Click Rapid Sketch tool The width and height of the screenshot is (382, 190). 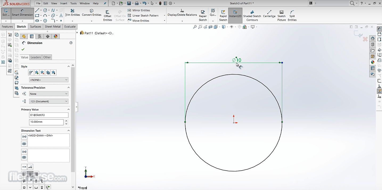pos(223,16)
